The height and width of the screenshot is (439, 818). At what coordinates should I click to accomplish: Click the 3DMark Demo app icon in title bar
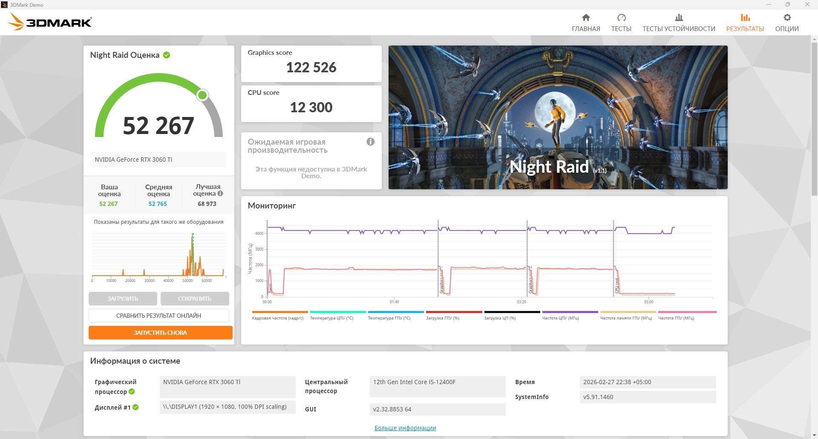pos(4,5)
